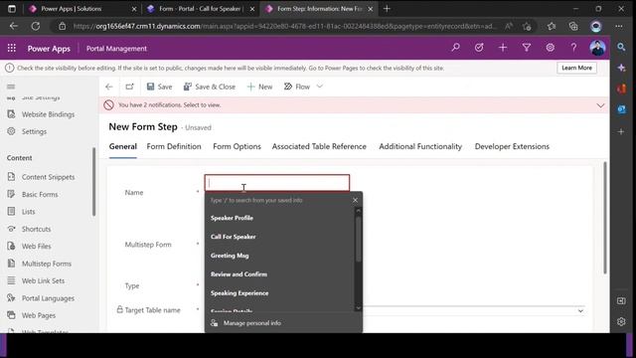Click the autofill suggestions list scrollbar
636x358 pixels.
point(358,240)
